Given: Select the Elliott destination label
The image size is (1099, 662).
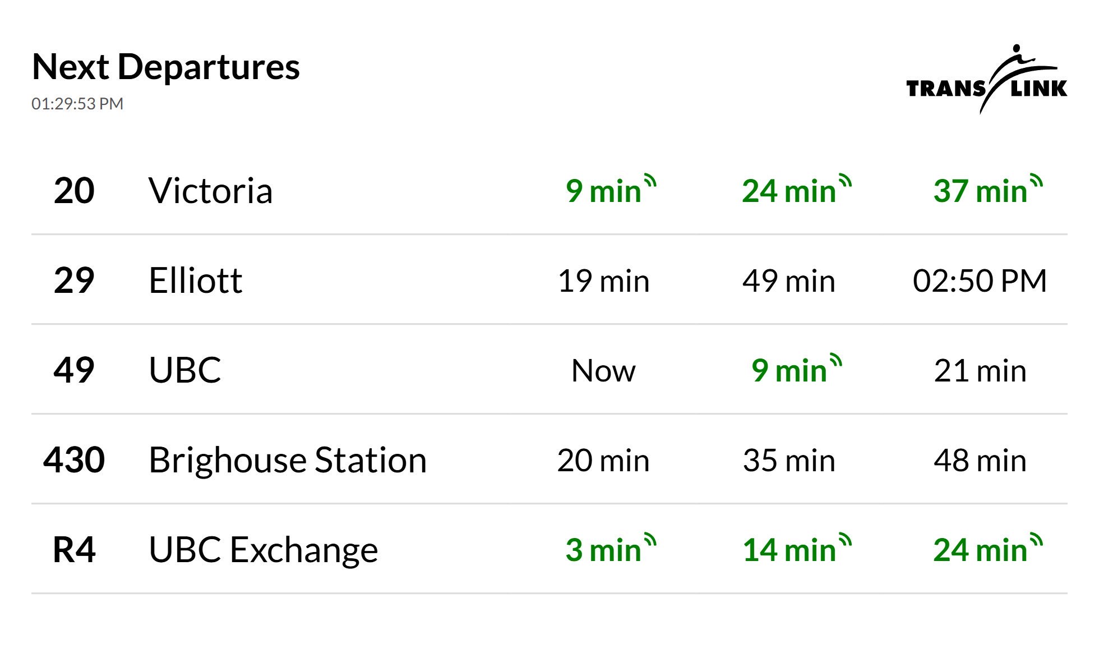Looking at the screenshot, I should [195, 281].
